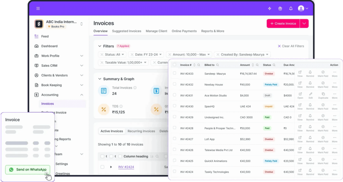Expand the Work Profile sidebar section
The image size is (343, 182).
pyautogui.click(x=82, y=56)
